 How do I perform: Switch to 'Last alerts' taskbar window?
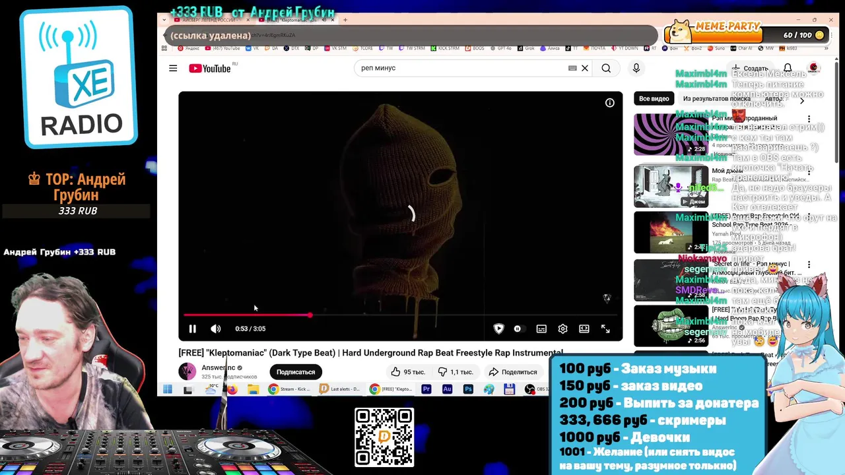(340, 389)
